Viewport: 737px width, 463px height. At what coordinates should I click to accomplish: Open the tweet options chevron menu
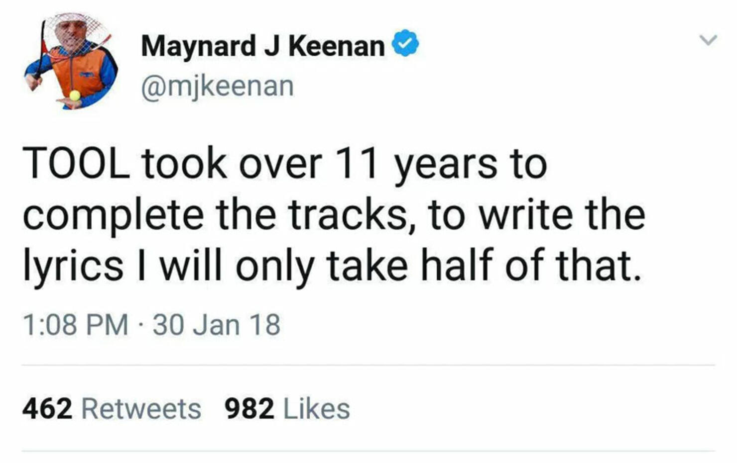pos(708,40)
